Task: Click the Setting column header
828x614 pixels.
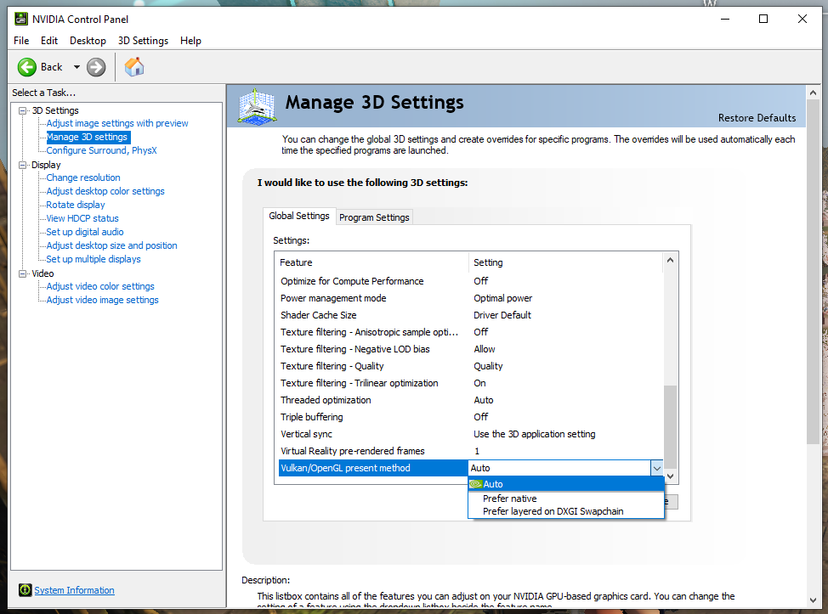Action: pyautogui.click(x=565, y=262)
